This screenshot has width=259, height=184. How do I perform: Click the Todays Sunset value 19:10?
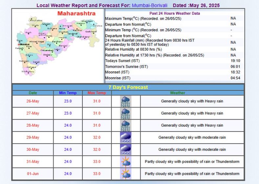coord(235,61)
